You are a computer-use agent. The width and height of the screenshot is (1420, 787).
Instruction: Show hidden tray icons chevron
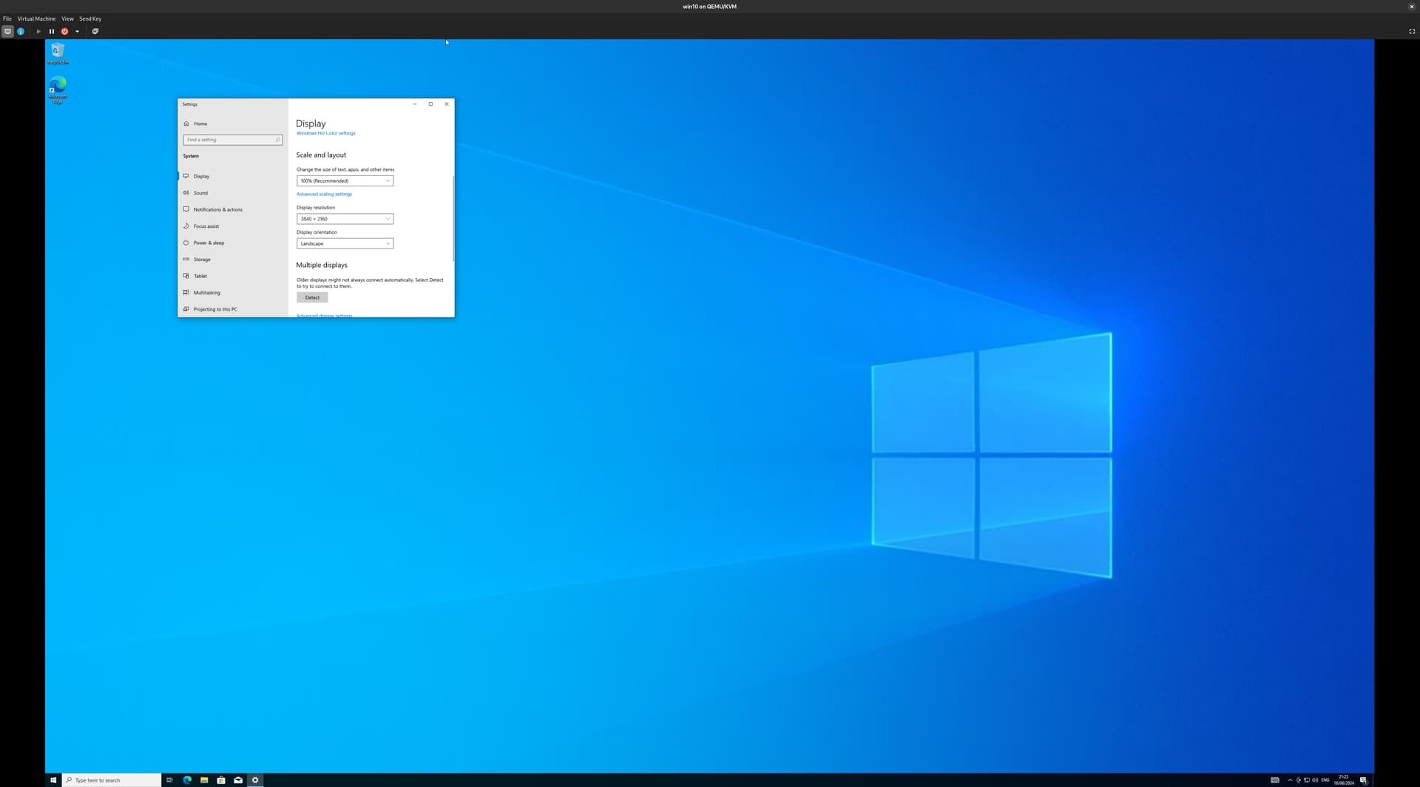pyautogui.click(x=1290, y=780)
